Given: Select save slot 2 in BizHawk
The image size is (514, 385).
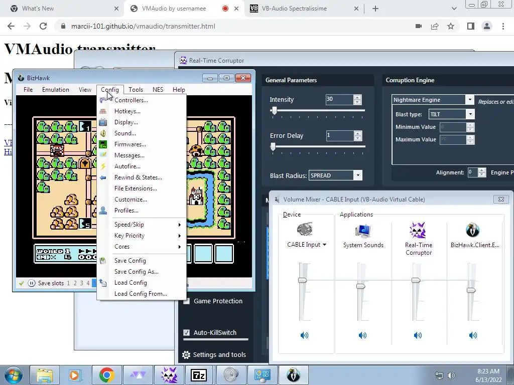Looking at the screenshot, I should click(x=75, y=283).
